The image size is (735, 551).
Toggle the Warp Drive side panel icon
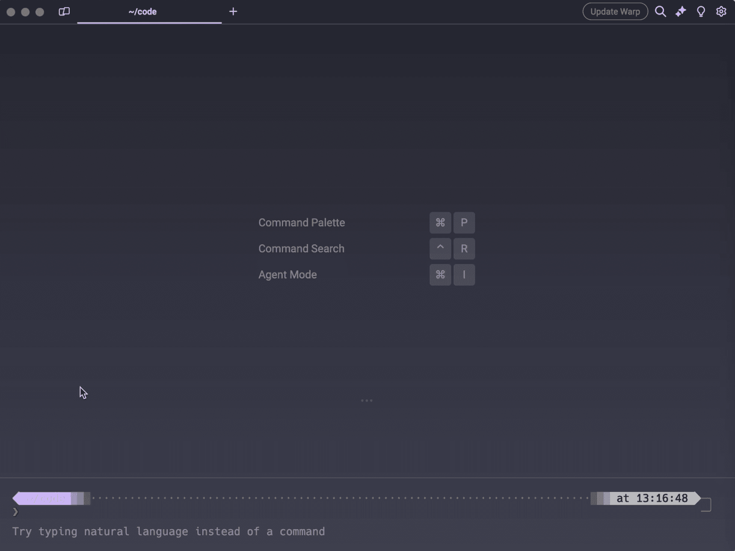tap(64, 12)
